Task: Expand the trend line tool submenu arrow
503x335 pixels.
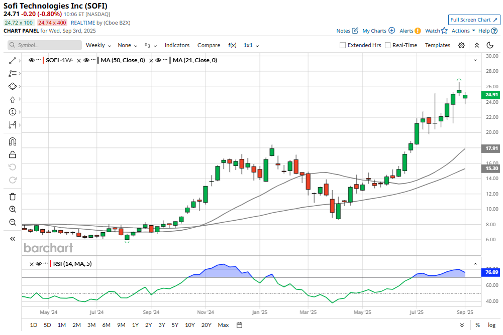Action: (20, 61)
